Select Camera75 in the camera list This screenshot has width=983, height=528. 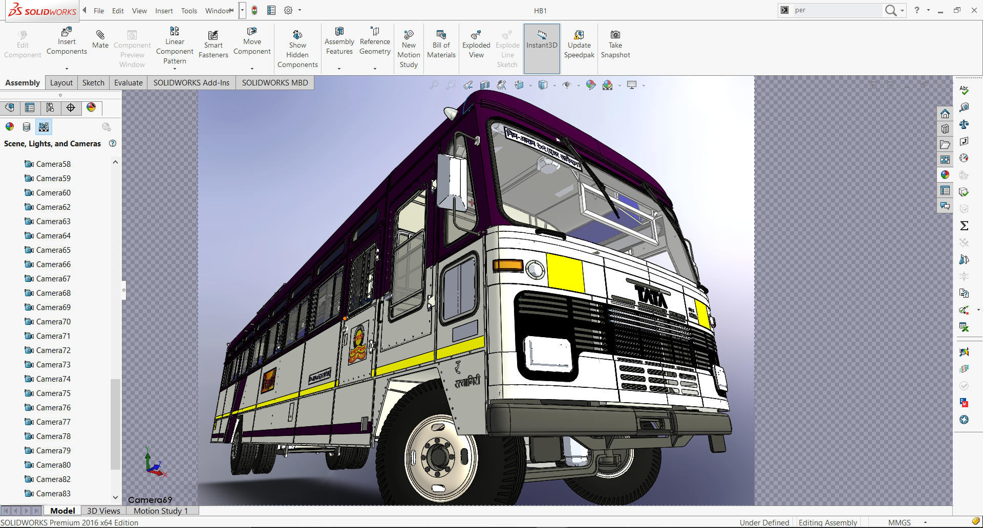(48, 393)
